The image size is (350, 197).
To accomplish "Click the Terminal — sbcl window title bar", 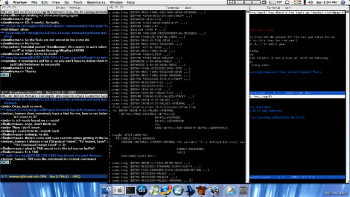I will pos(179,7).
